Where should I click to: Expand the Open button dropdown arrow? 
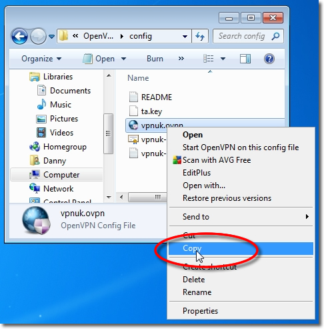[x=123, y=59]
